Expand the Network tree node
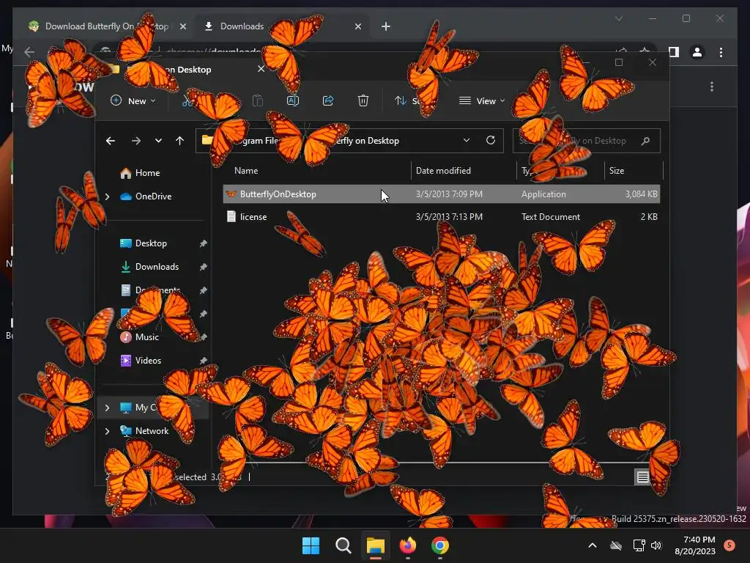Image resolution: width=750 pixels, height=563 pixels. click(107, 431)
